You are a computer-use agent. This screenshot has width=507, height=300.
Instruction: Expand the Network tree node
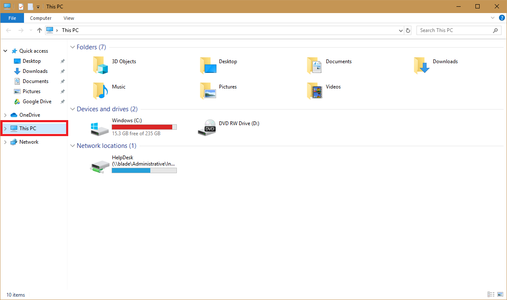(5, 142)
